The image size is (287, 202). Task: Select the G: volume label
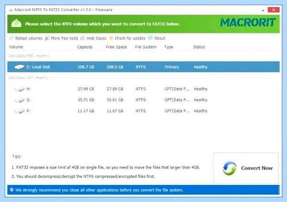coord(29,100)
